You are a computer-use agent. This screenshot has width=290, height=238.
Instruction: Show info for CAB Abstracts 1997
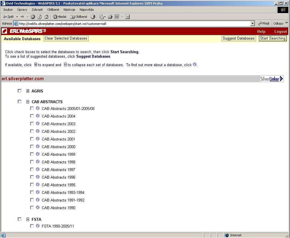pyautogui.click(x=38, y=169)
